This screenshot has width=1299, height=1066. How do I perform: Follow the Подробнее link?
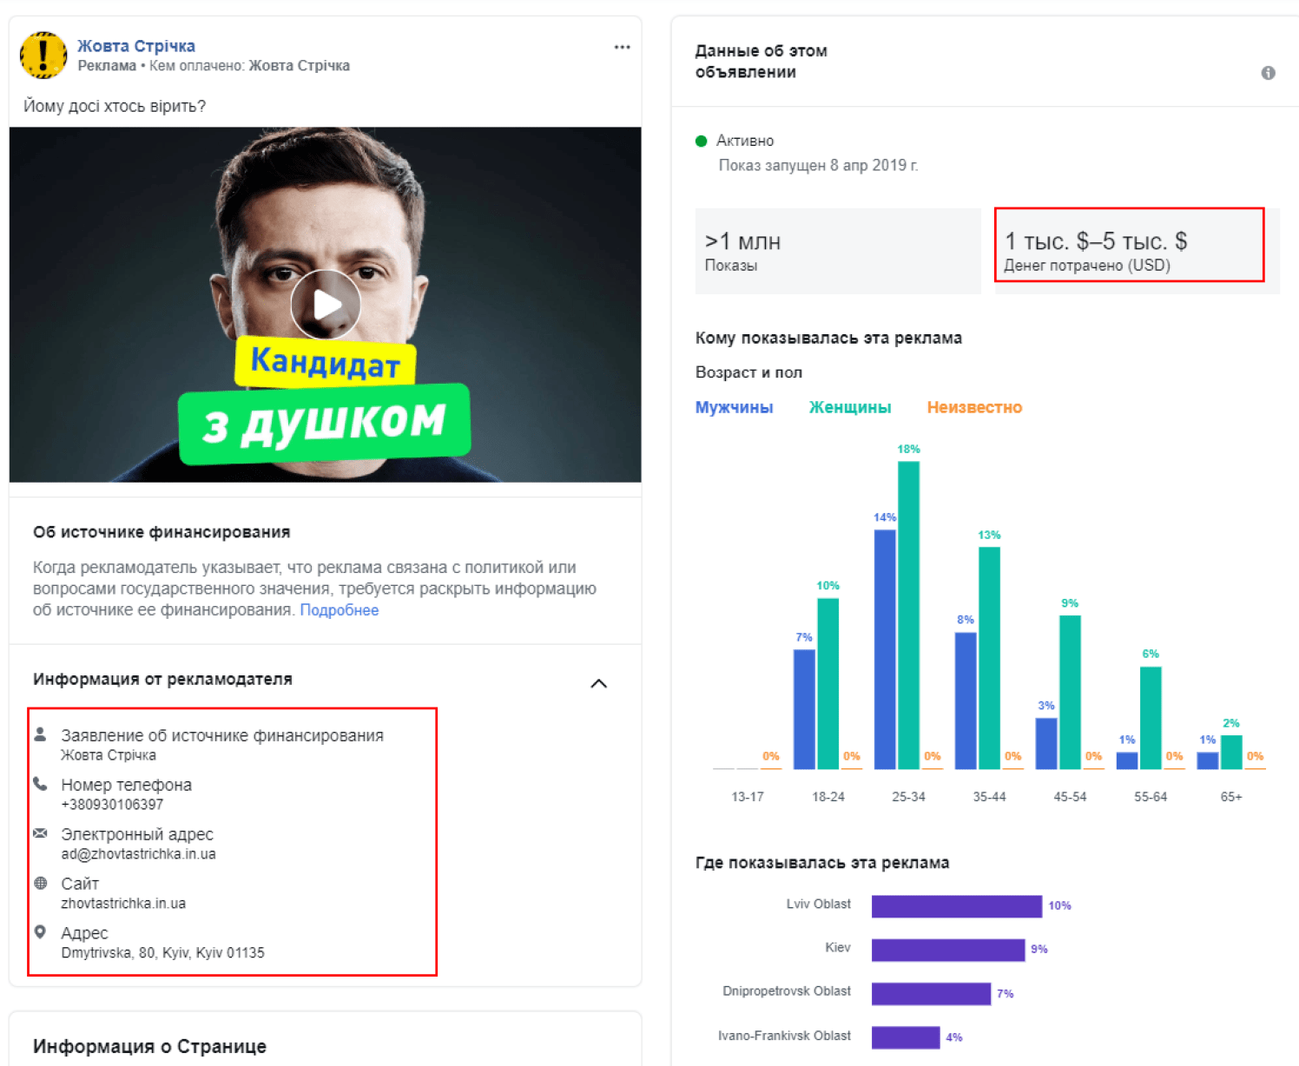(x=340, y=610)
